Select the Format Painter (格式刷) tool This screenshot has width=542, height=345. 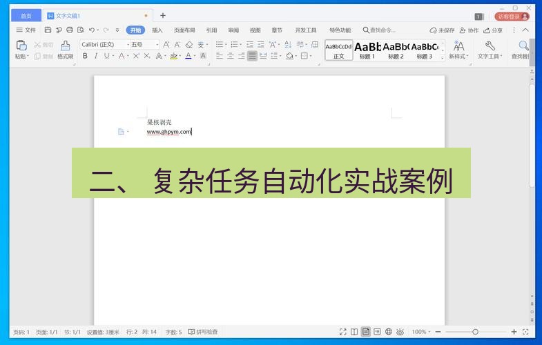click(x=66, y=50)
